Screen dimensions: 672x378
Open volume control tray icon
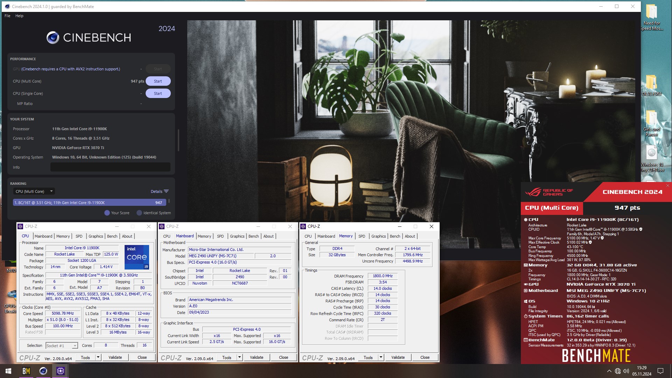(x=626, y=371)
